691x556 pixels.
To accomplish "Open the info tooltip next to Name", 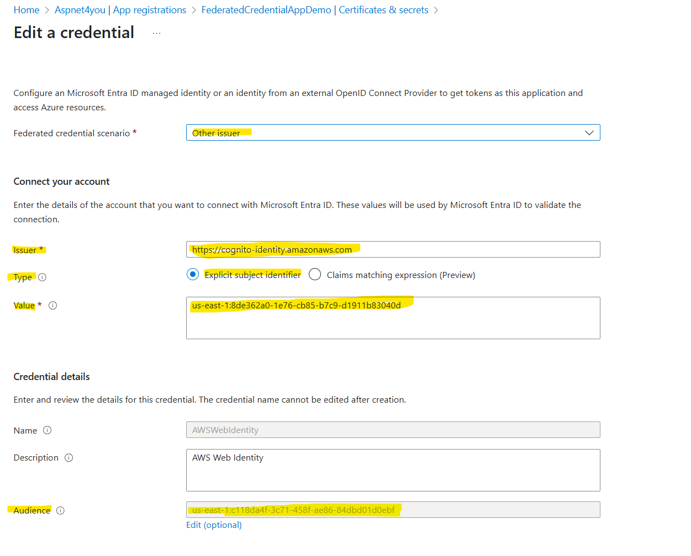I will [48, 430].
